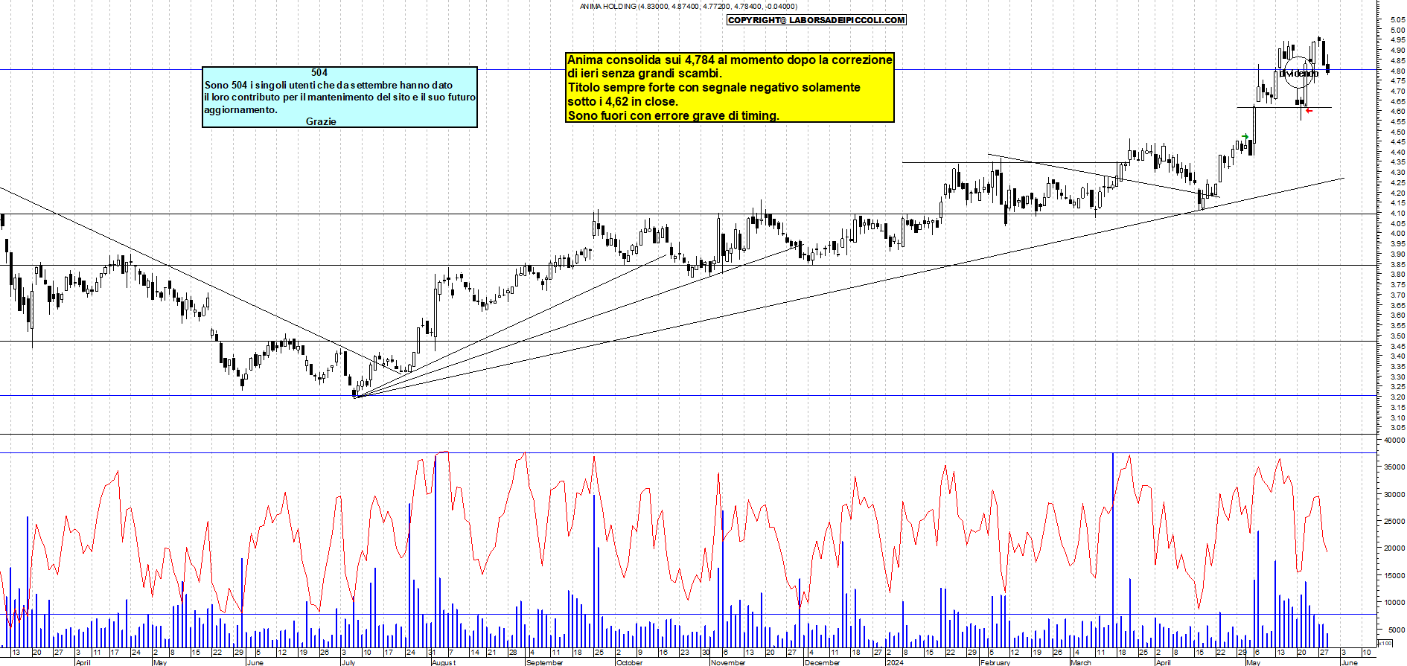1407x666 pixels.
Task: Click the red sell-signal arrow marker
Action: point(1309,111)
